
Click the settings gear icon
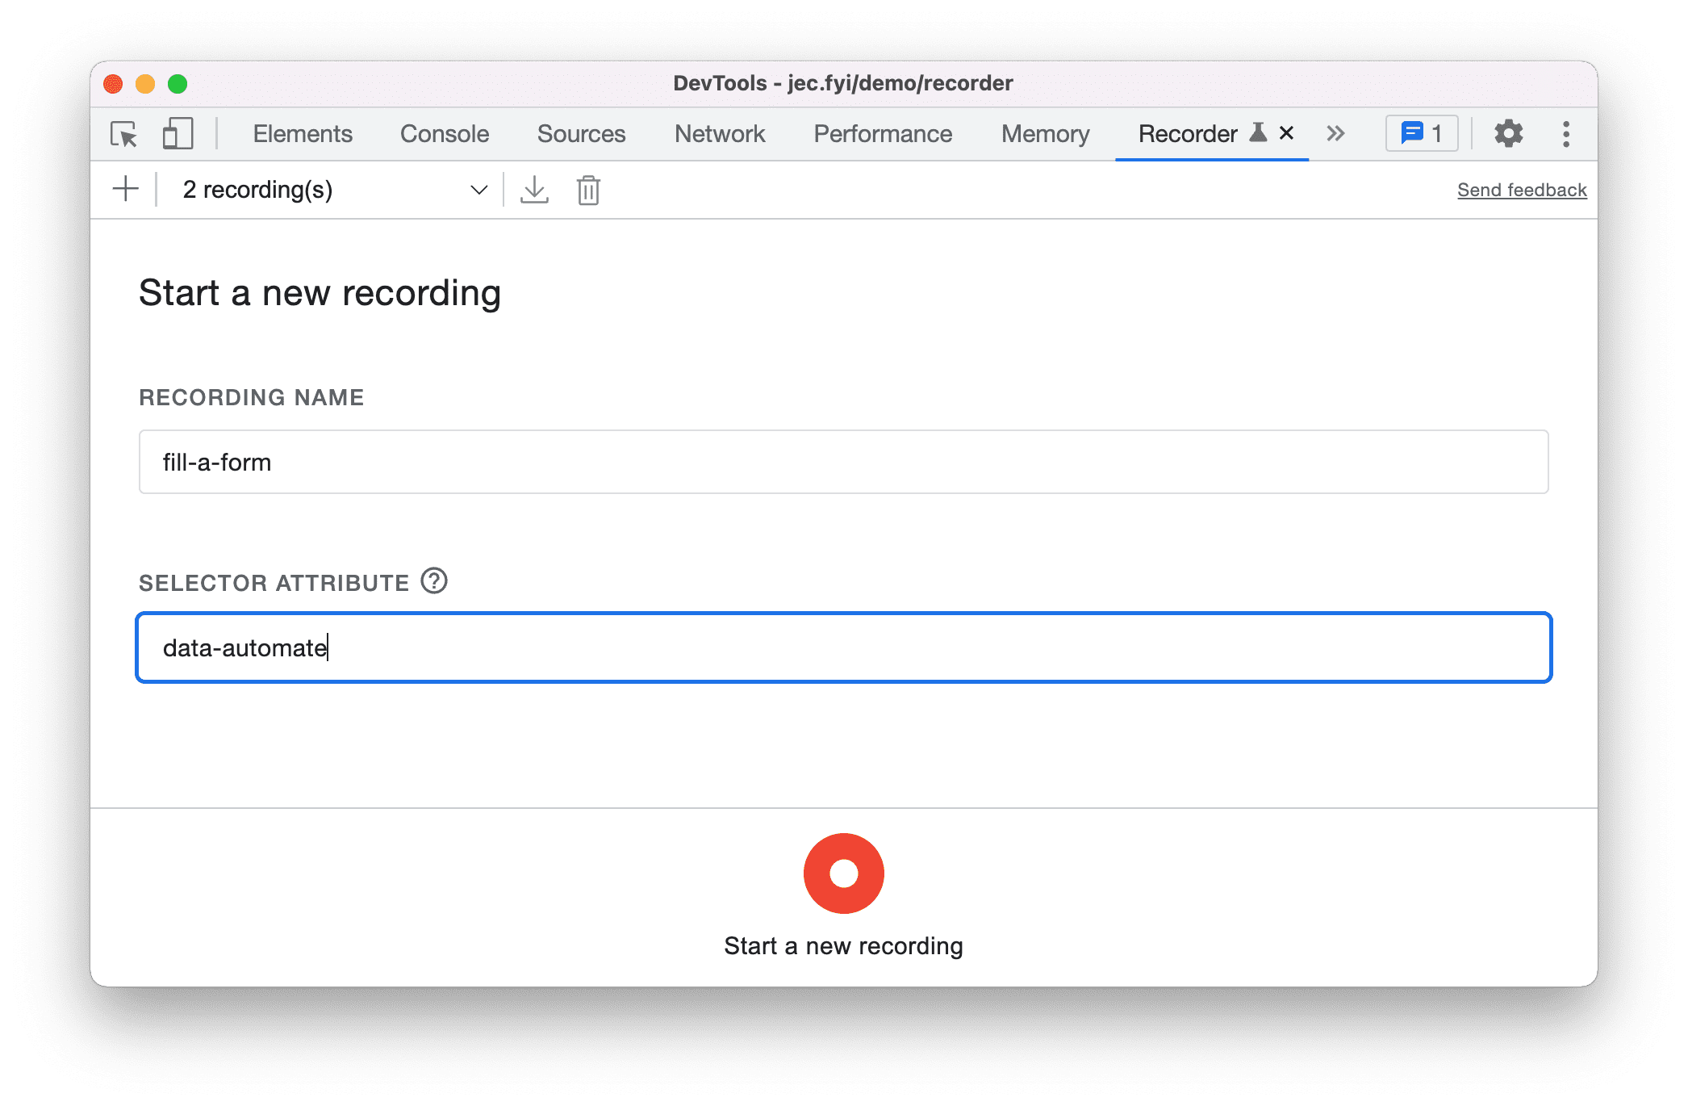tap(1506, 135)
